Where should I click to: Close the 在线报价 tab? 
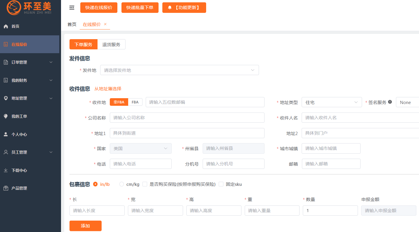coord(105,24)
